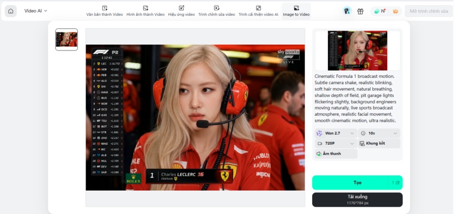Click the camera icon beside 720P
Screen dimensions: 454x214
[320, 144]
